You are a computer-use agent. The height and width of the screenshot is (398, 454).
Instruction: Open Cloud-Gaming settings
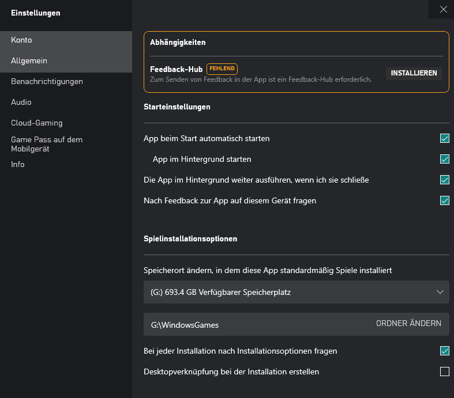pyautogui.click(x=36, y=123)
